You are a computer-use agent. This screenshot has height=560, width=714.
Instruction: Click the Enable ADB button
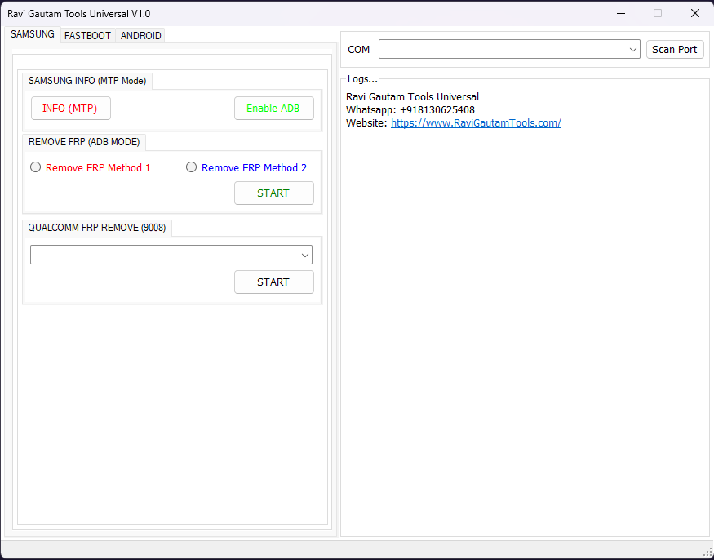(273, 109)
